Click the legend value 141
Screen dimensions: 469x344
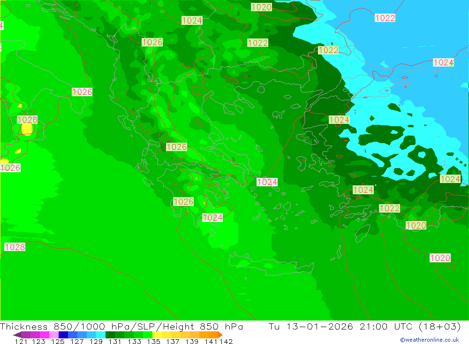pos(211,341)
